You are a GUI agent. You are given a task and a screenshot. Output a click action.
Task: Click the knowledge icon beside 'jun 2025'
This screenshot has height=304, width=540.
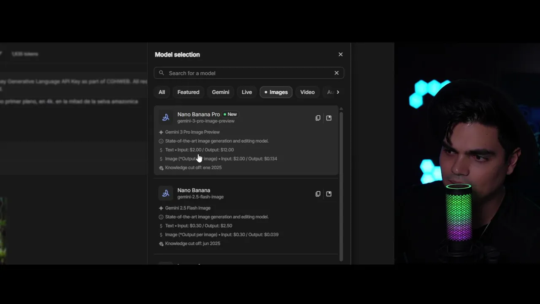coord(161,244)
